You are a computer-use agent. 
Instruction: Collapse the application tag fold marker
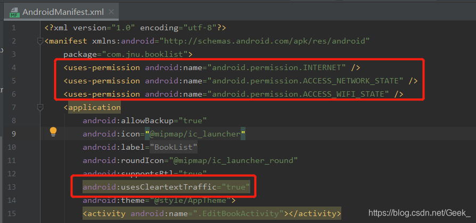click(40, 107)
